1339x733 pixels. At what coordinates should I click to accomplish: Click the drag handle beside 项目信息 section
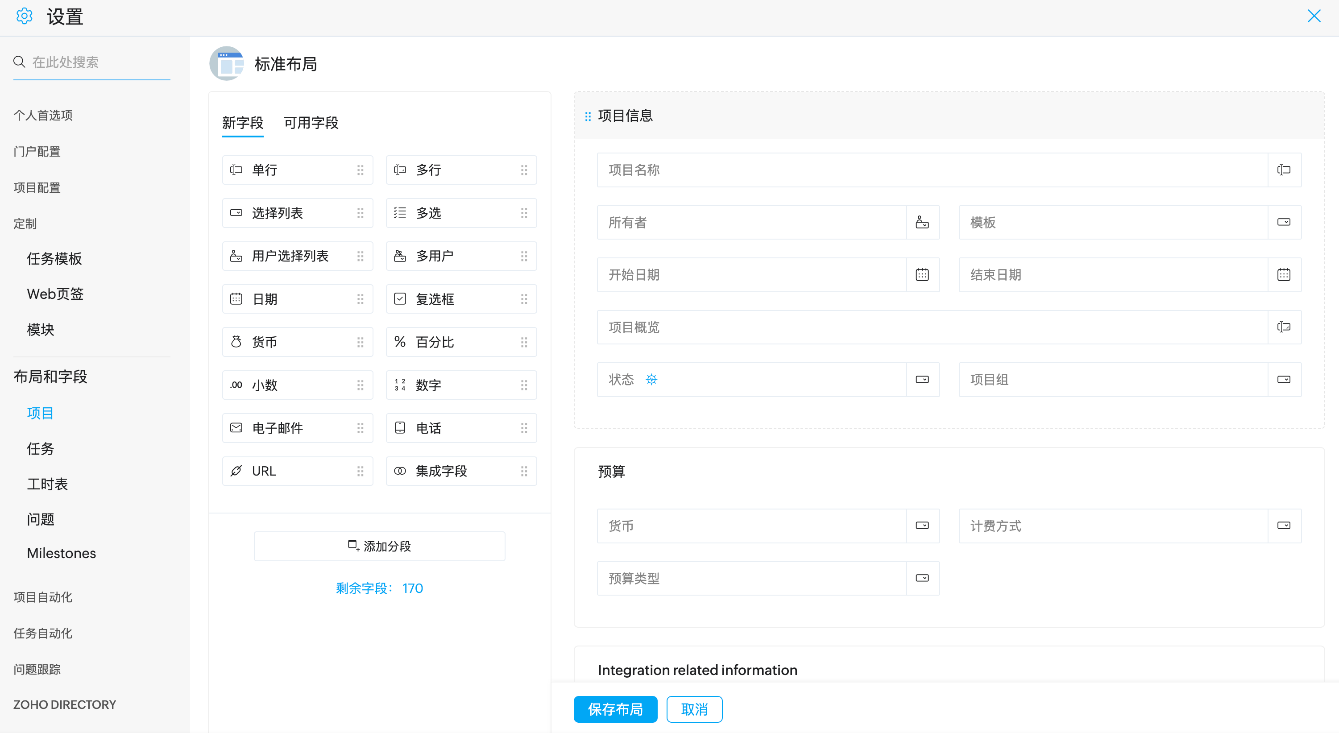[588, 116]
